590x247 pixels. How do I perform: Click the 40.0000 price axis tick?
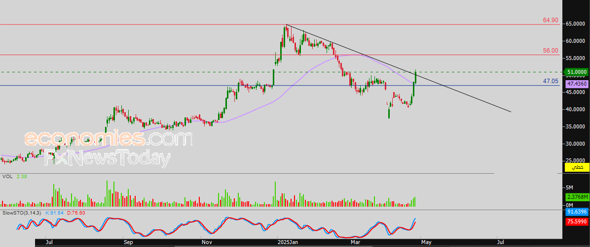click(x=575, y=110)
